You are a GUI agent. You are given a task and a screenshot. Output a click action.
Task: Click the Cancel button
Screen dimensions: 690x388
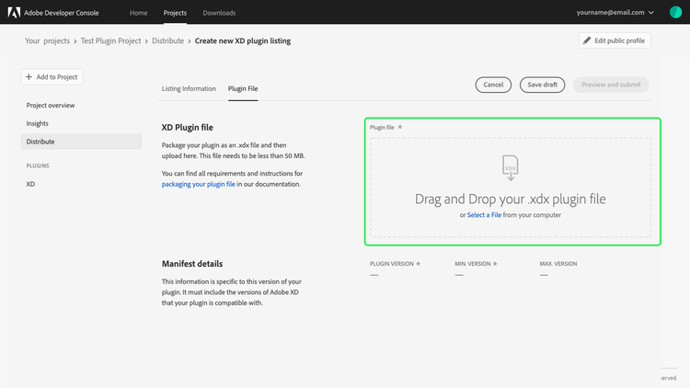pyautogui.click(x=493, y=85)
